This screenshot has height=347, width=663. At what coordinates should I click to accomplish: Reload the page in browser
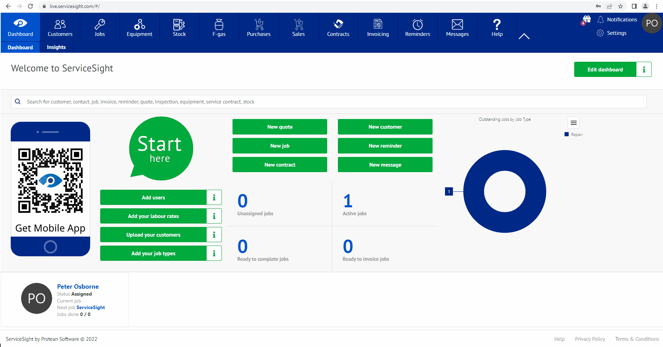(30, 6)
